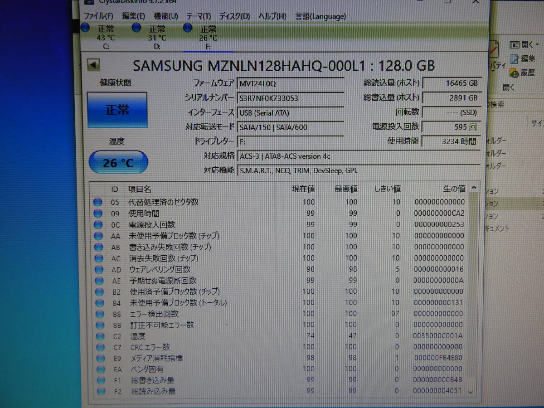Click the drive letter field F:
The height and width of the screenshot is (408, 544).
290,141
